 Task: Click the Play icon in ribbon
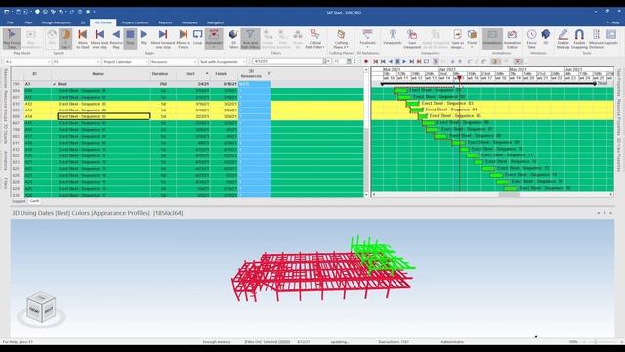144,37
